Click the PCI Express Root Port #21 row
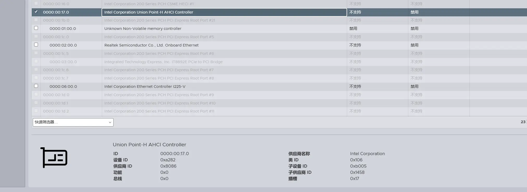The height and width of the screenshot is (192, 527). (x=160, y=20)
